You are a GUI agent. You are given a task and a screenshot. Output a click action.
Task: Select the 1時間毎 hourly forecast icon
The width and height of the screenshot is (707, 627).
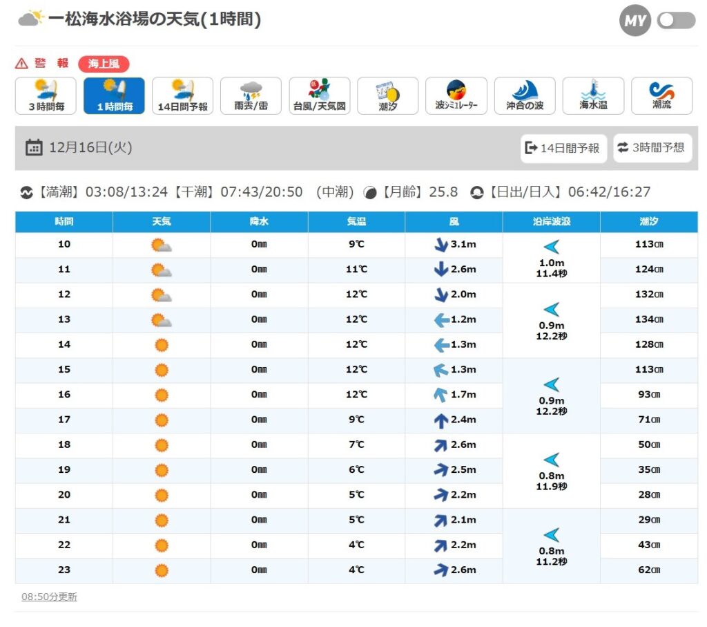tap(114, 95)
